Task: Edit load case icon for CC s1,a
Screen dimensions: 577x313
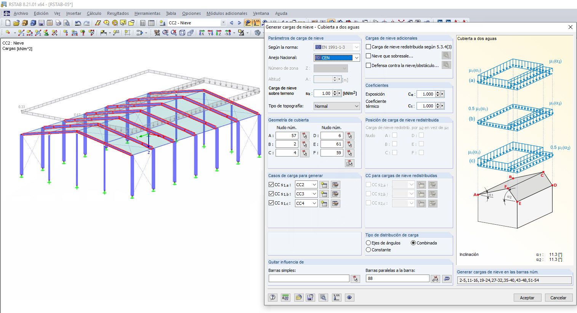Action: (335, 185)
